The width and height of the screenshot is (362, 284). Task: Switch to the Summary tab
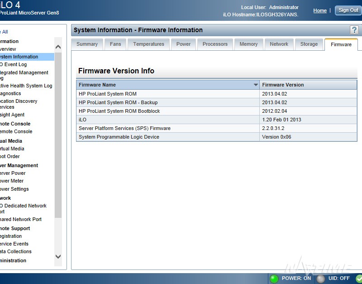tap(87, 44)
